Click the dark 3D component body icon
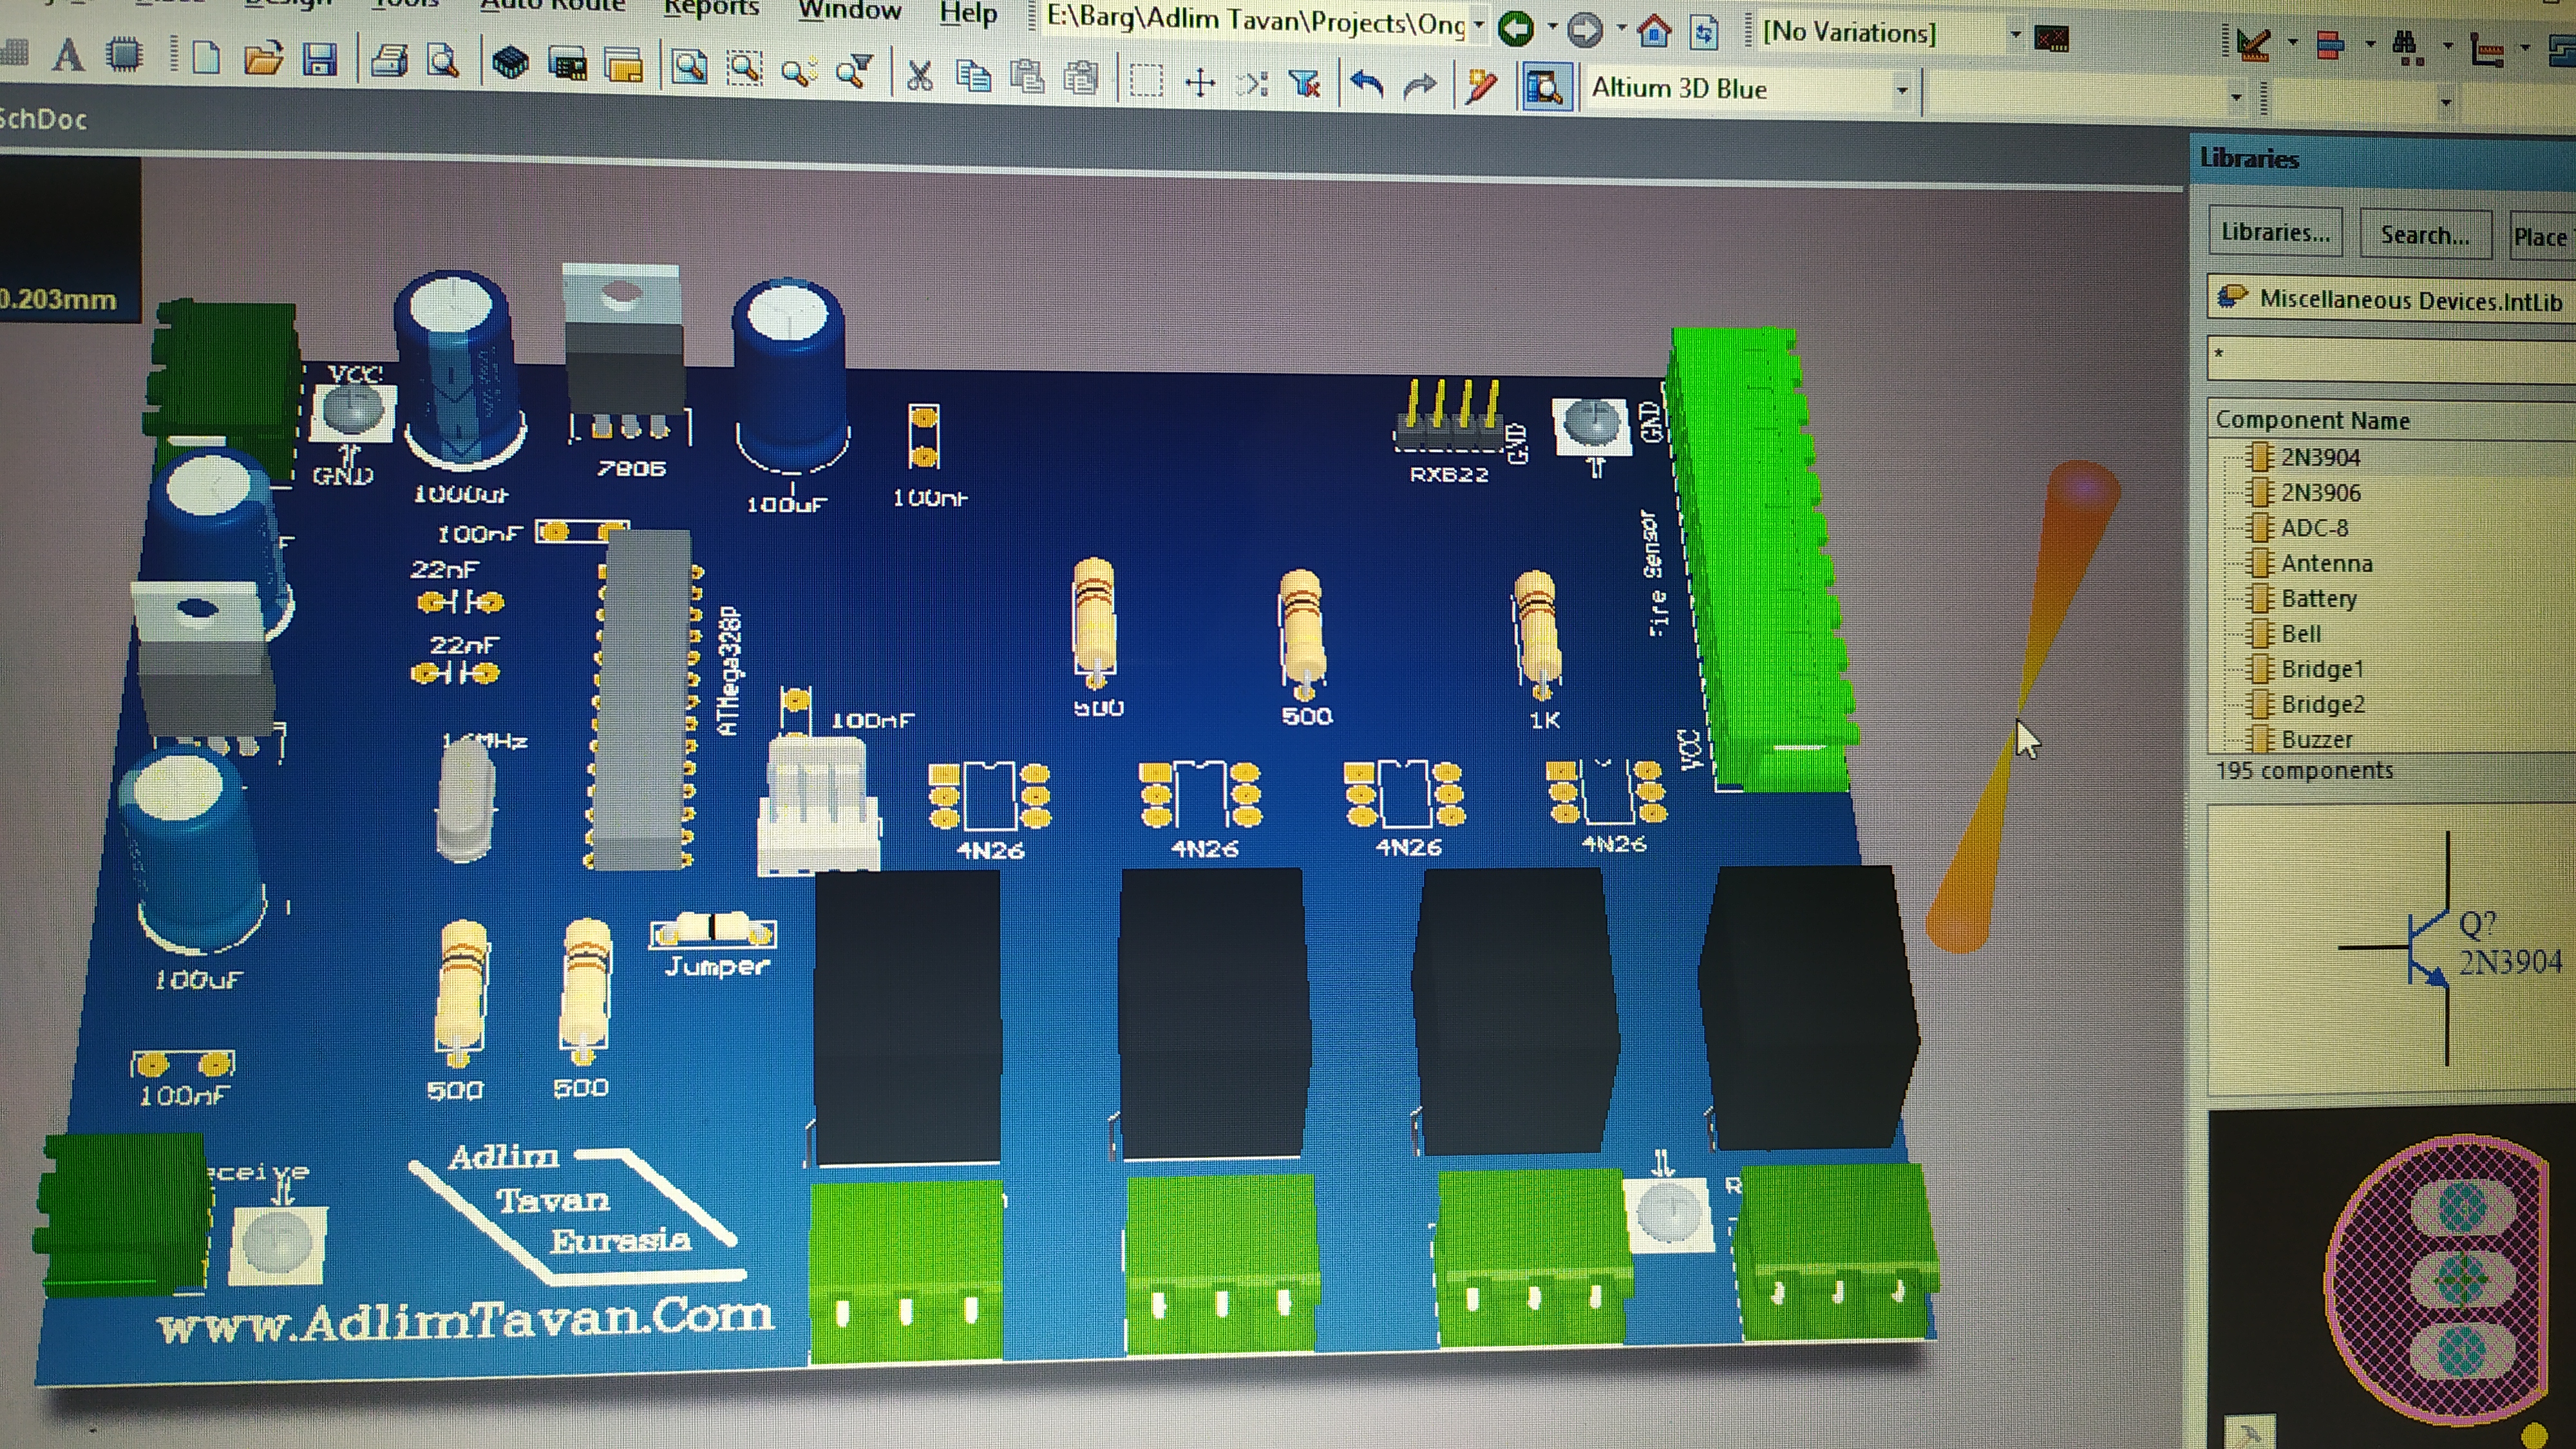Viewport: 2576px width, 1449px height. pyautogui.click(x=510, y=64)
